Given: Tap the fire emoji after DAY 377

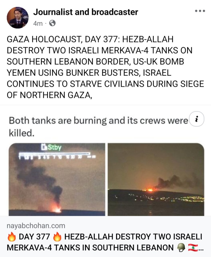Looking at the screenshot, I should pos(57,237).
